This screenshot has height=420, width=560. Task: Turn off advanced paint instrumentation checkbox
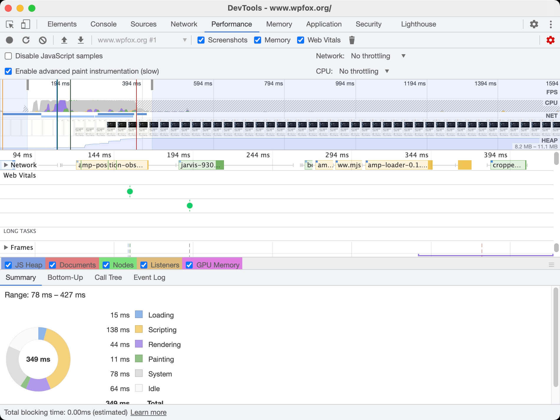point(8,71)
